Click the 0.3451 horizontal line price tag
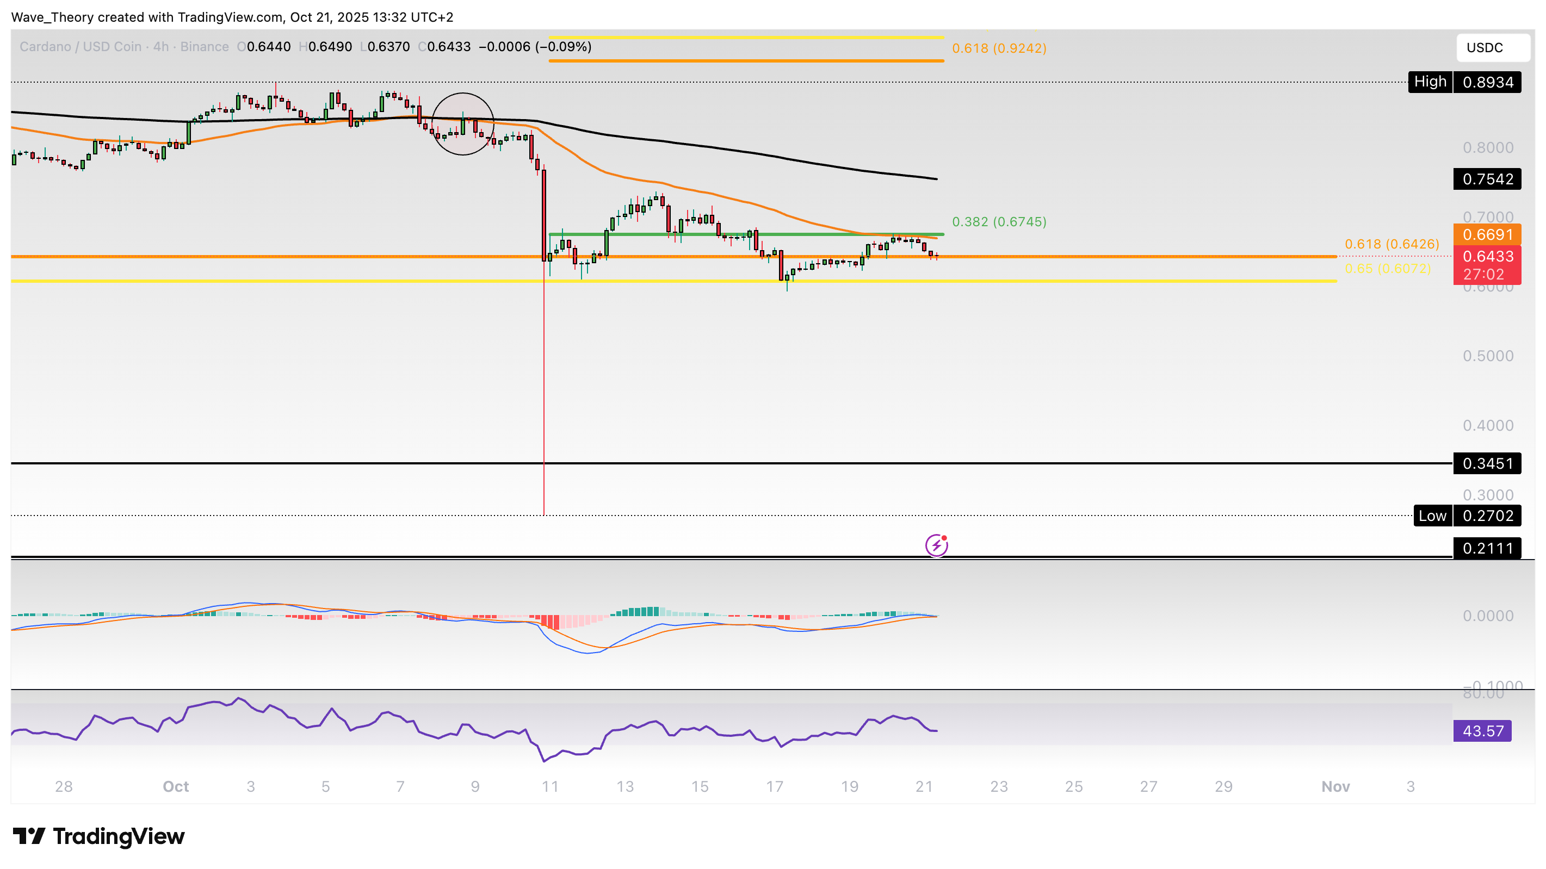 (x=1487, y=463)
